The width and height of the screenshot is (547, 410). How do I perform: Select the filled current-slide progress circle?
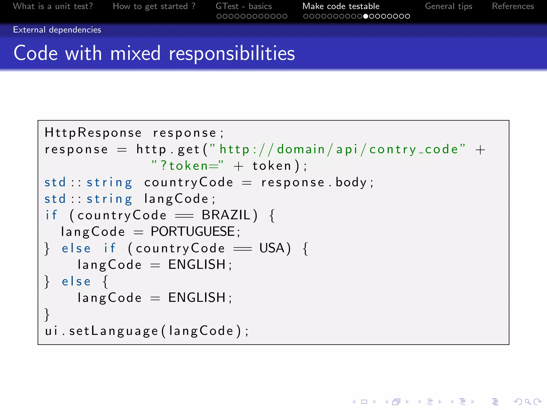tap(366, 16)
